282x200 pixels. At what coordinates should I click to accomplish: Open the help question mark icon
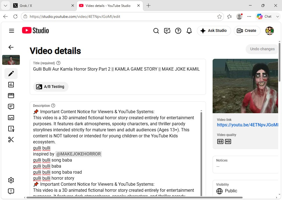[x=178, y=31]
